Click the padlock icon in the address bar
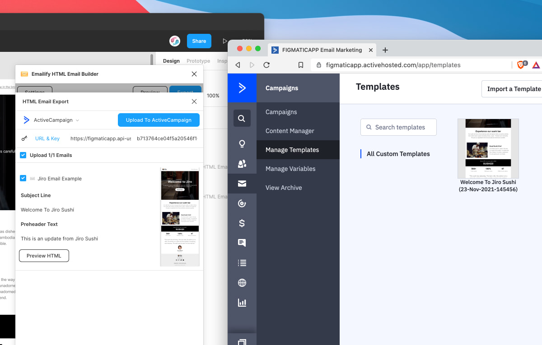 click(319, 65)
